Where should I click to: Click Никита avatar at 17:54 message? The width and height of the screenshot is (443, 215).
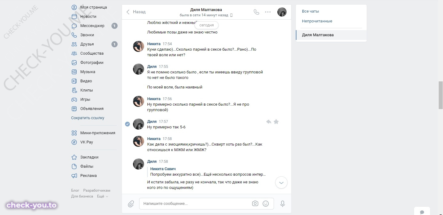(x=139, y=46)
